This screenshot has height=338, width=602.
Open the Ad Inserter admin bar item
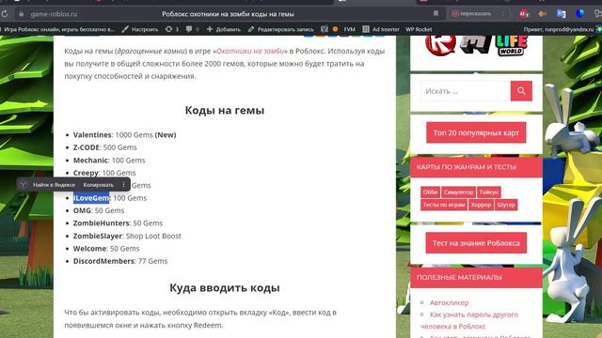coord(381,29)
